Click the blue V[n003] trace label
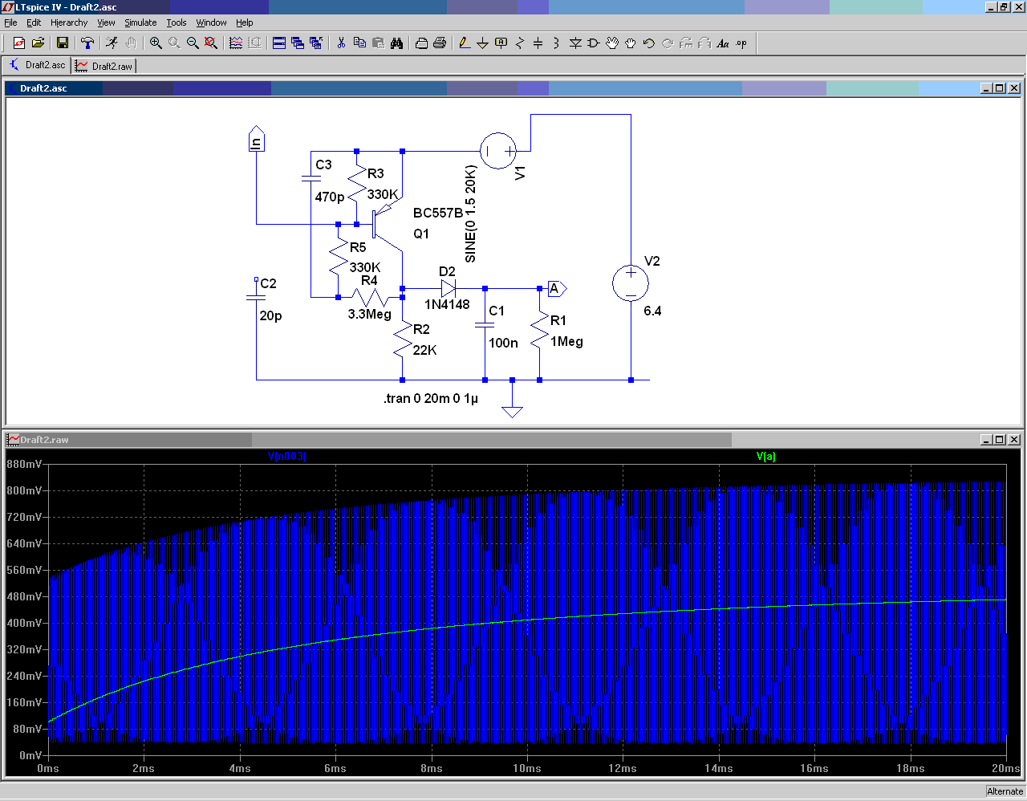The image size is (1027, 801). [286, 457]
